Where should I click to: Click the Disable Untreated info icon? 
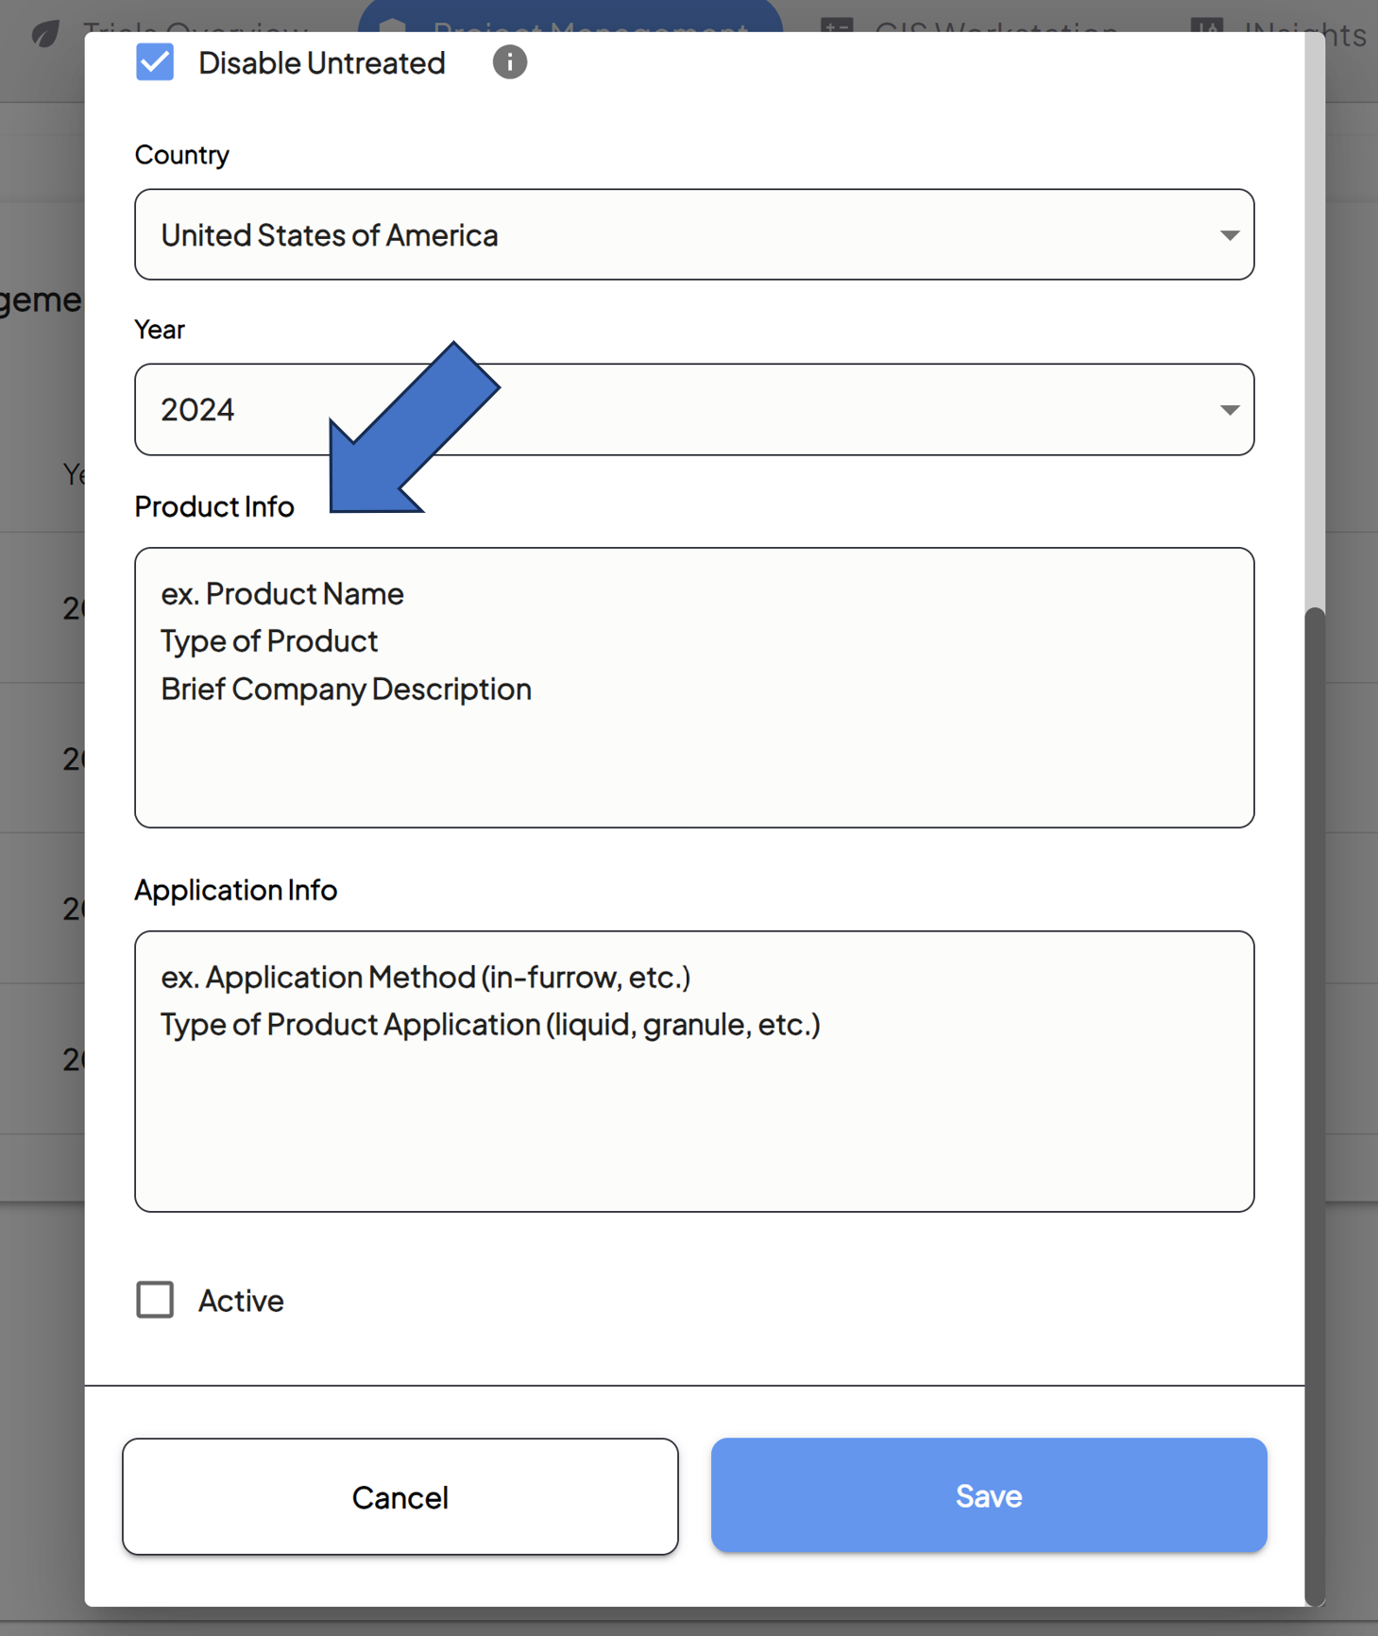click(509, 63)
